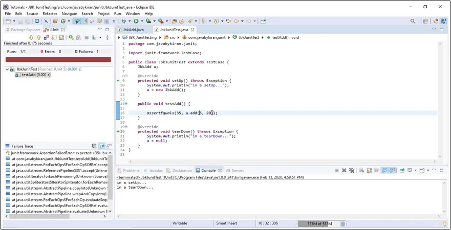This screenshot has width=451, height=230.
Task: Click JUnit Test Run History icon
Action: tap(94, 38)
